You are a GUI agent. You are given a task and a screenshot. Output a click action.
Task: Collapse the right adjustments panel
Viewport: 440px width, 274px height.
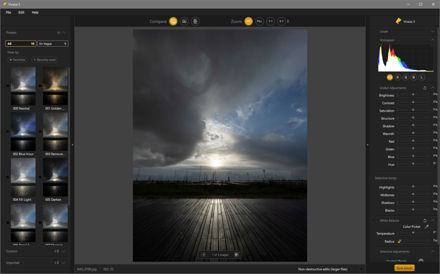pos(368,145)
